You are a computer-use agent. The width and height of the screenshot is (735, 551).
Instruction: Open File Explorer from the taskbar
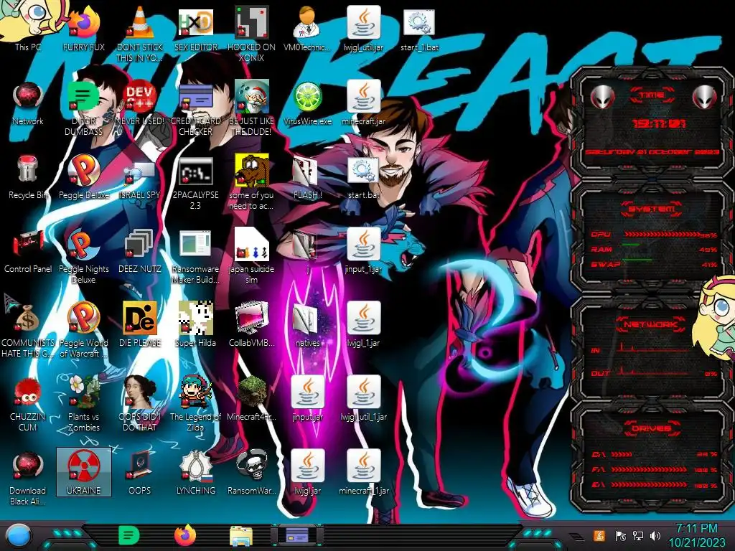241,536
